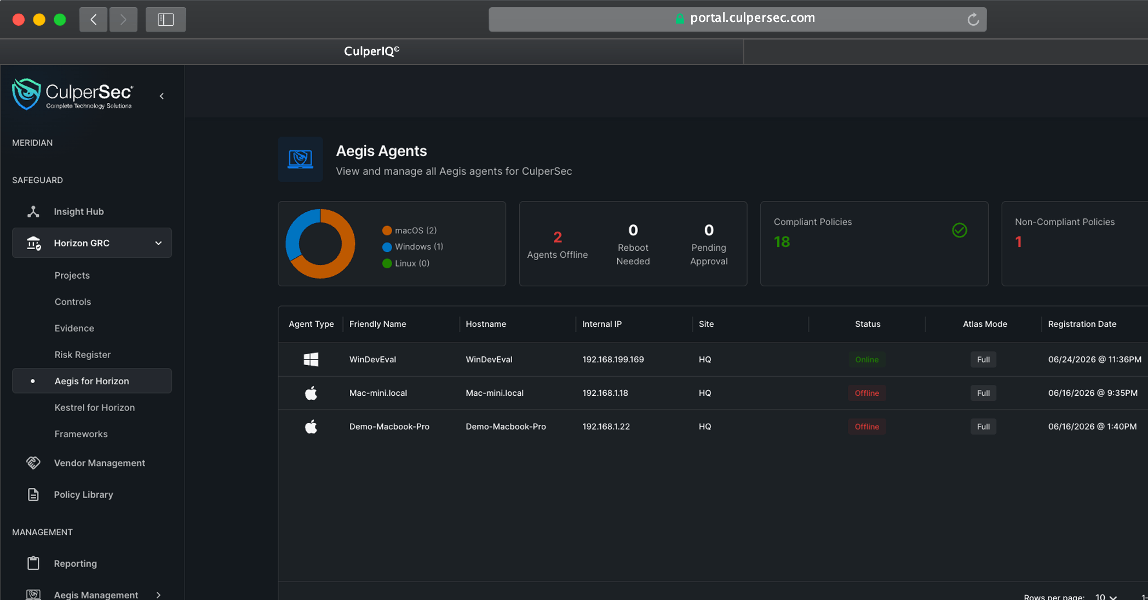This screenshot has width=1148, height=600.
Task: Click the Full badge in WinDevEval row
Action: click(x=984, y=360)
